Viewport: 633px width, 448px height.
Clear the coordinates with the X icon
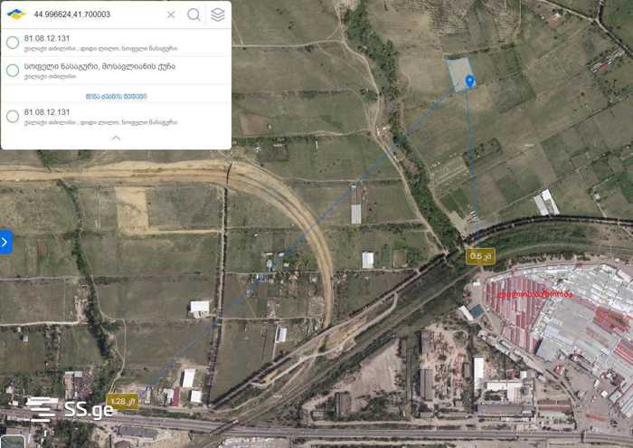tap(171, 14)
